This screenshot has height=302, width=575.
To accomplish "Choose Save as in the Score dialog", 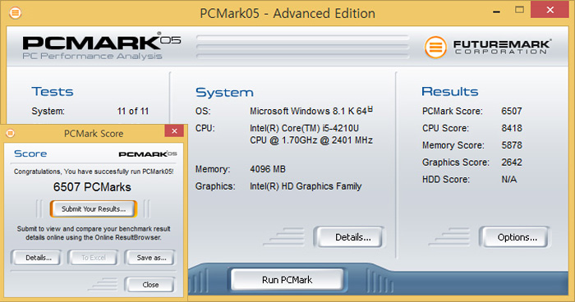I will (x=150, y=258).
